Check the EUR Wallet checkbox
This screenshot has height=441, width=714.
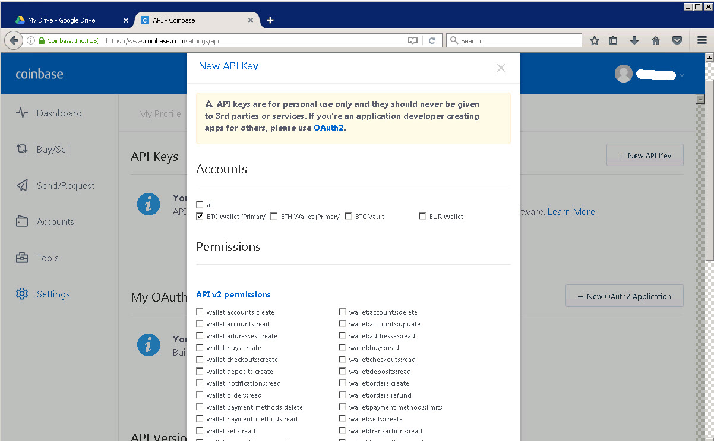point(422,216)
